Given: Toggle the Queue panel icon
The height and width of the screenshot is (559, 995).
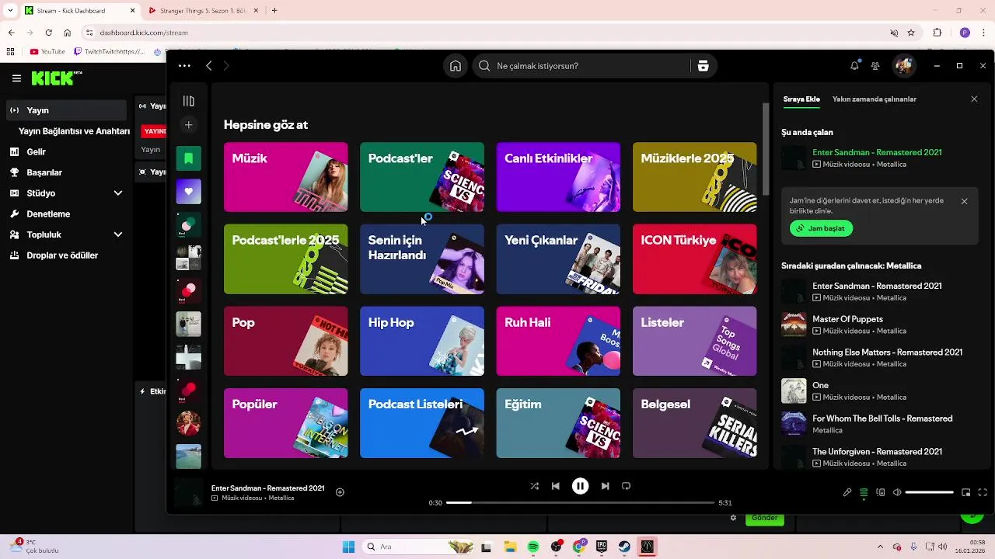Looking at the screenshot, I should click(864, 492).
